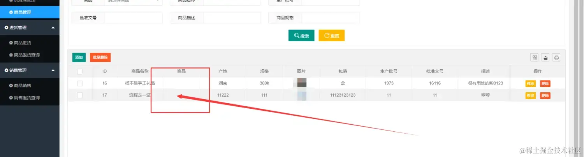
Task: Click the print table icon
Action: 557,58
